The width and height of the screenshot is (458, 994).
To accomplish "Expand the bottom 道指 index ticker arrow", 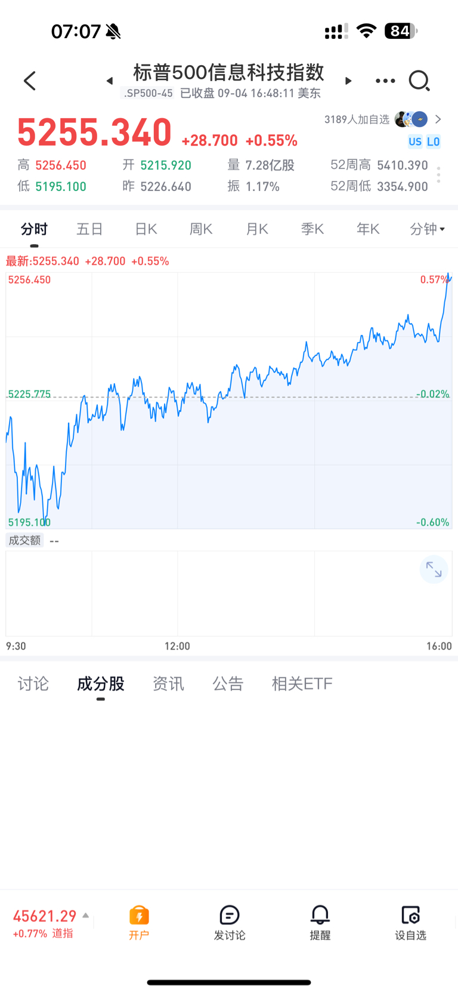I will (86, 915).
